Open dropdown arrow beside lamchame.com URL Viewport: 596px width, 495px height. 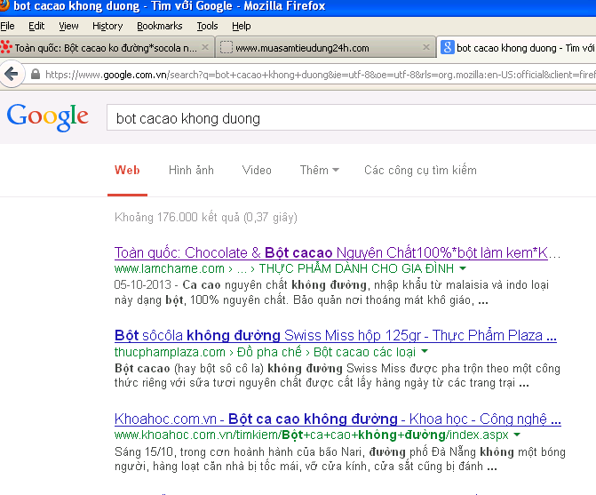click(x=463, y=268)
